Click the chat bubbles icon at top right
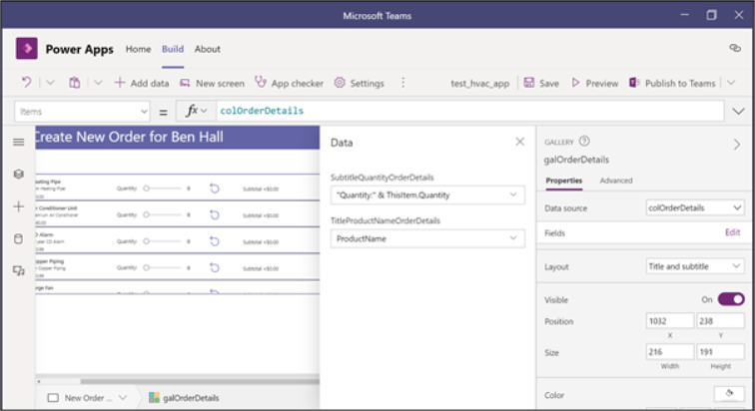This screenshot has width=755, height=411. [735, 48]
